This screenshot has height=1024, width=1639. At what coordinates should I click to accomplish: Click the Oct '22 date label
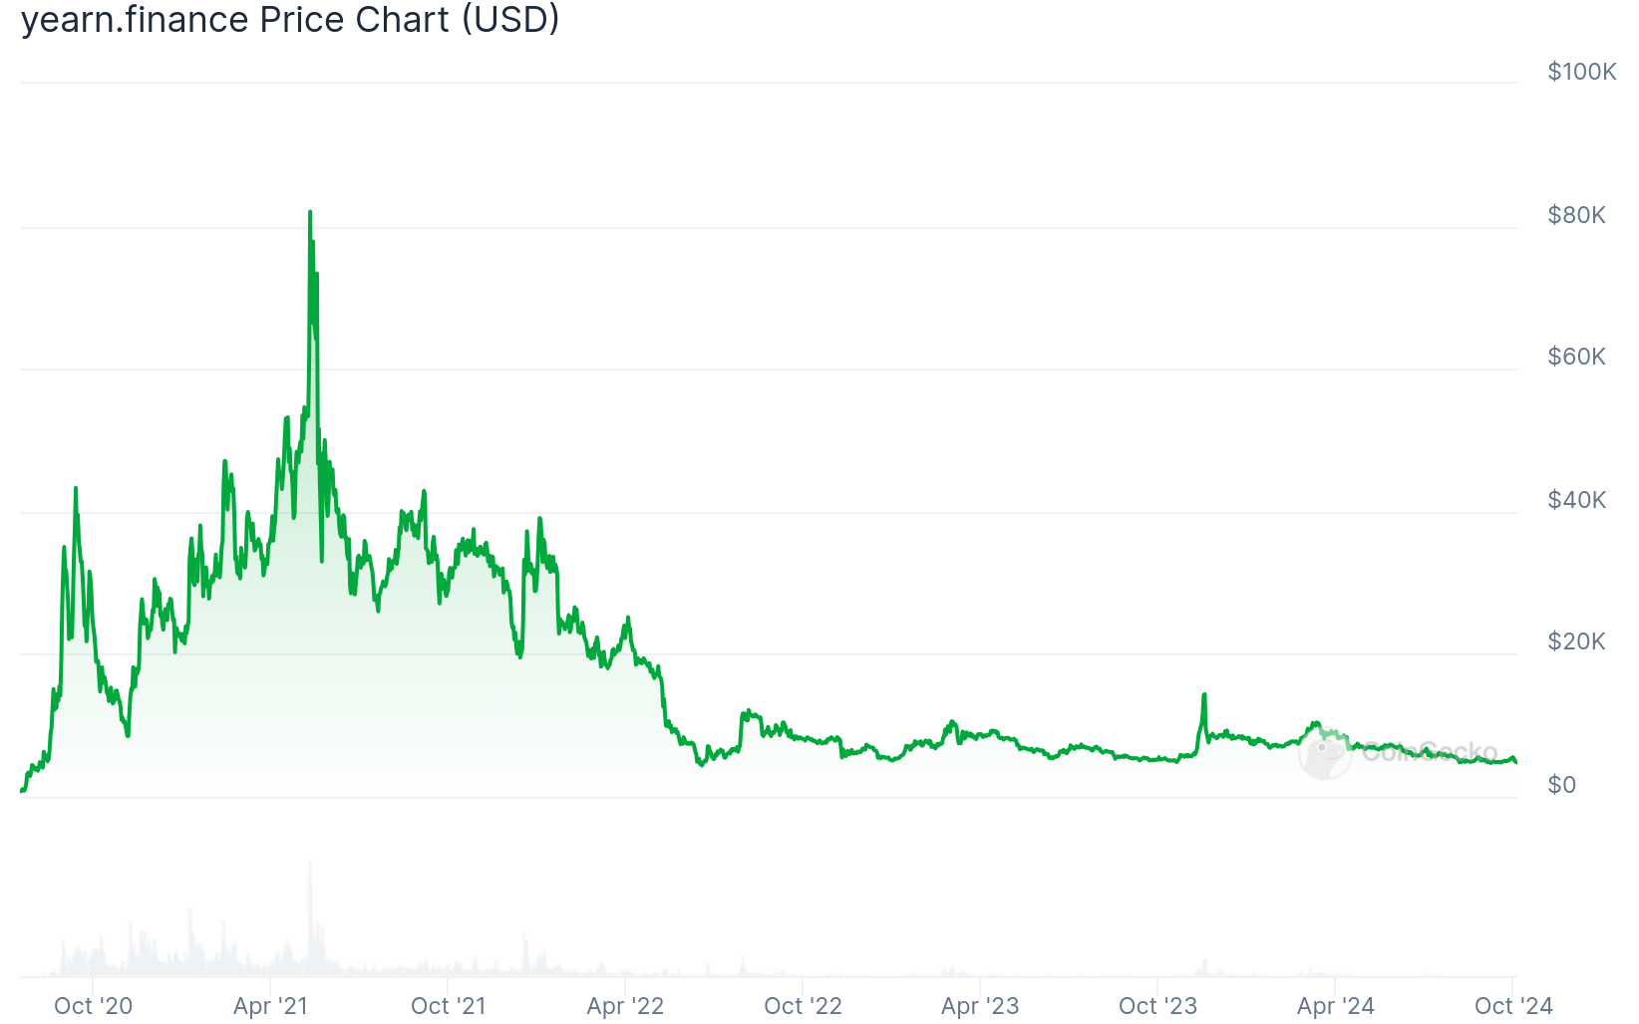click(x=803, y=1006)
